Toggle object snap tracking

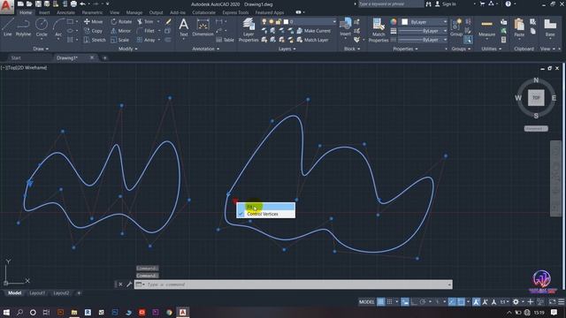coord(452,302)
